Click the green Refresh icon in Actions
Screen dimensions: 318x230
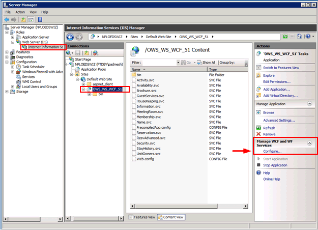click(258, 128)
